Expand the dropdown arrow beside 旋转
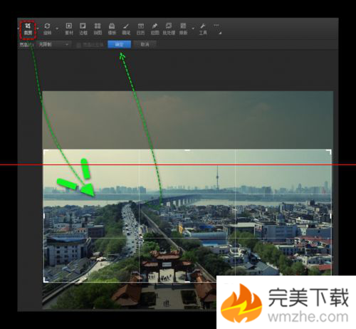The image size is (356, 329). (57, 28)
